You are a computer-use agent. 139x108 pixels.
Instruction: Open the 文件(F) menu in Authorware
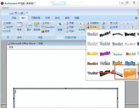tap(6, 8)
